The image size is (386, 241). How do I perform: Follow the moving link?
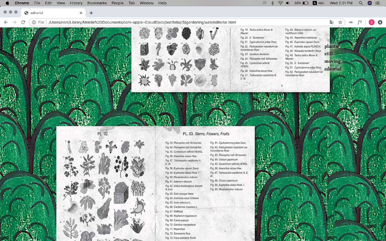click(332, 61)
